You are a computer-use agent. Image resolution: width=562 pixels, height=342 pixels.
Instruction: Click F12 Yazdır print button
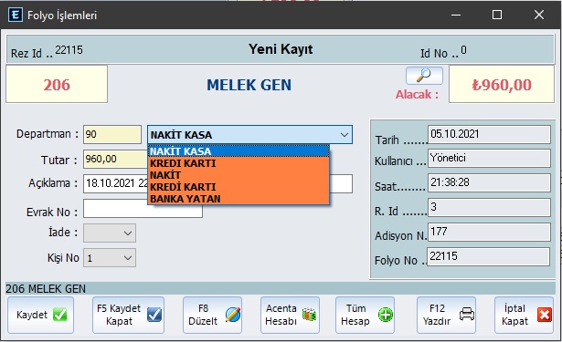446,315
